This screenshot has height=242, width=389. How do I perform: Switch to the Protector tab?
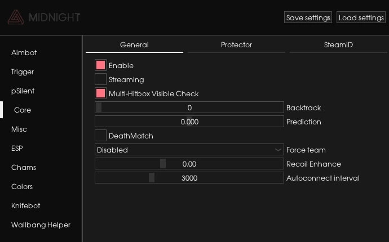[236, 45]
